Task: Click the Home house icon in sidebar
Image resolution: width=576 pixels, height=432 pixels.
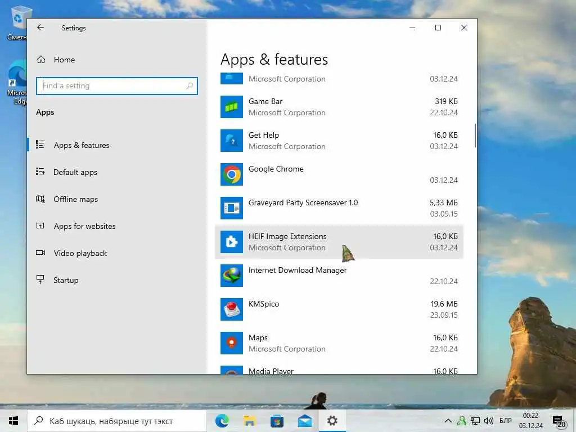Action: (x=40, y=60)
